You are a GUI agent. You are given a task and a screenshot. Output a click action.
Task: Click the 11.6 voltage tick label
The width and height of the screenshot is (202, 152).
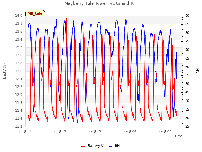pos(19,111)
